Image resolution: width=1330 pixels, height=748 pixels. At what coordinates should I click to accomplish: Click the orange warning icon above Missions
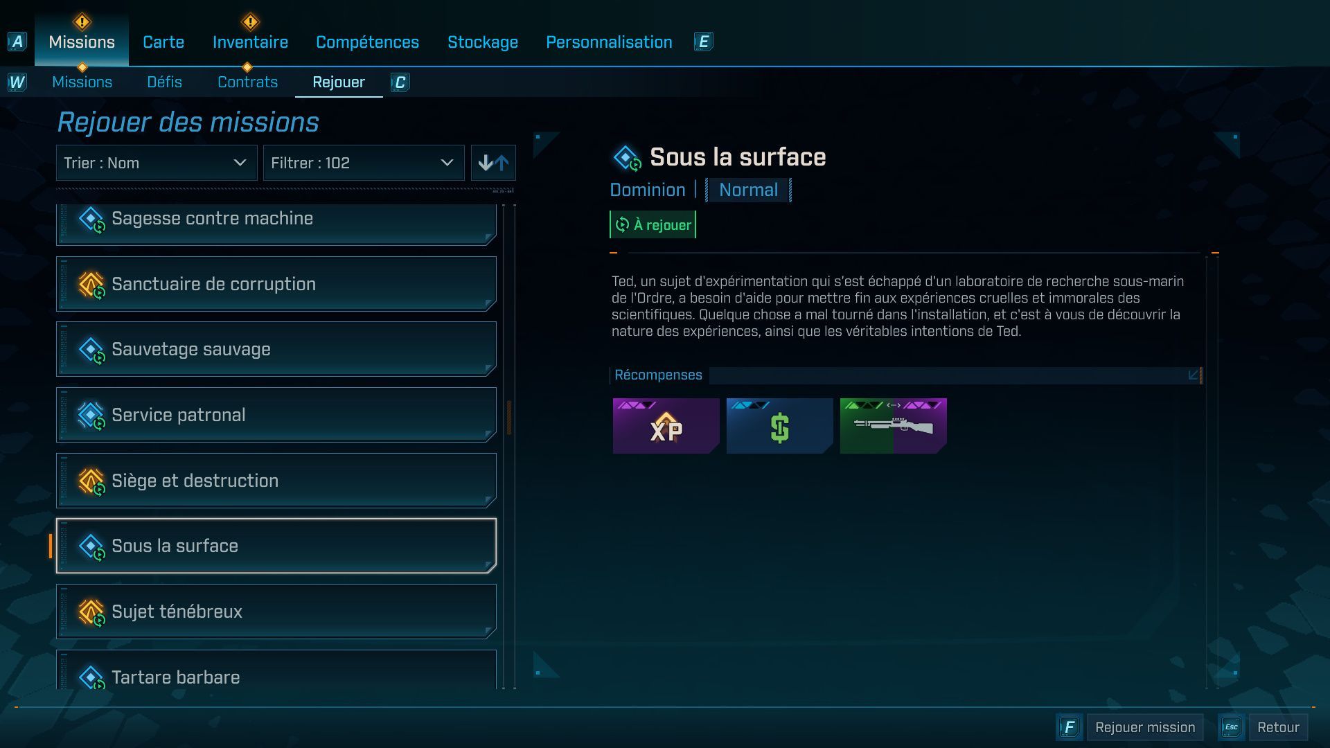click(x=82, y=21)
